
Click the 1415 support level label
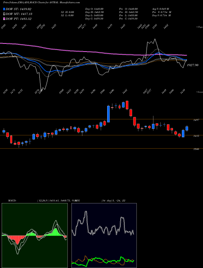tap(197, 136)
